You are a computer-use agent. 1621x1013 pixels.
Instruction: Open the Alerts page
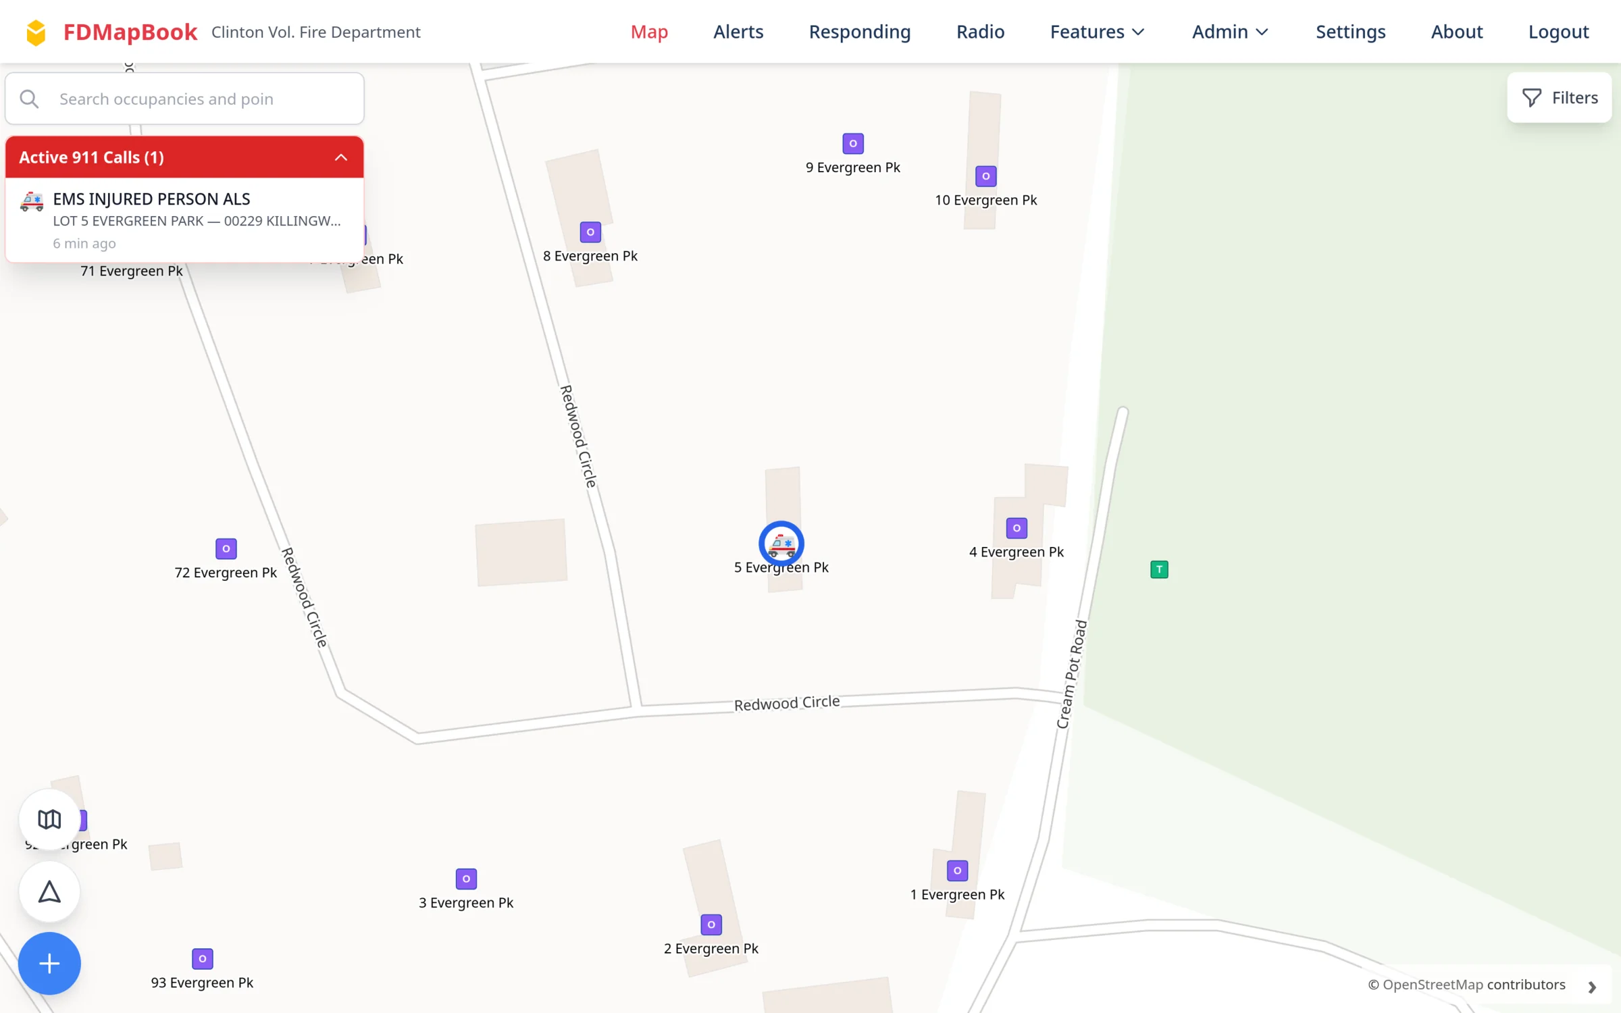[738, 32]
